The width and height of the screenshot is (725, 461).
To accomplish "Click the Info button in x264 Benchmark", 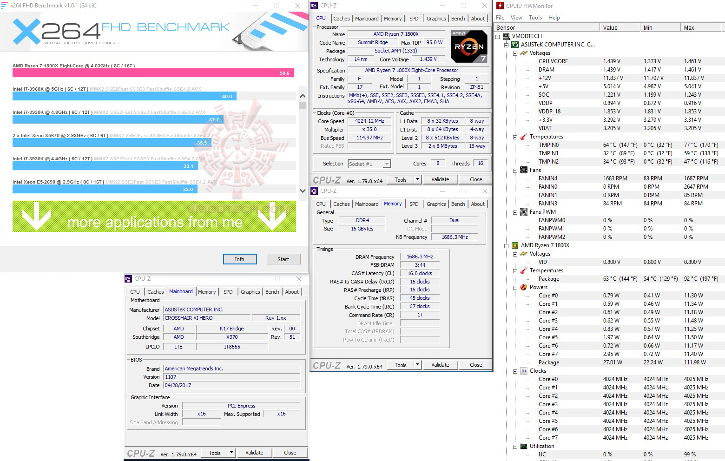I will click(x=239, y=259).
